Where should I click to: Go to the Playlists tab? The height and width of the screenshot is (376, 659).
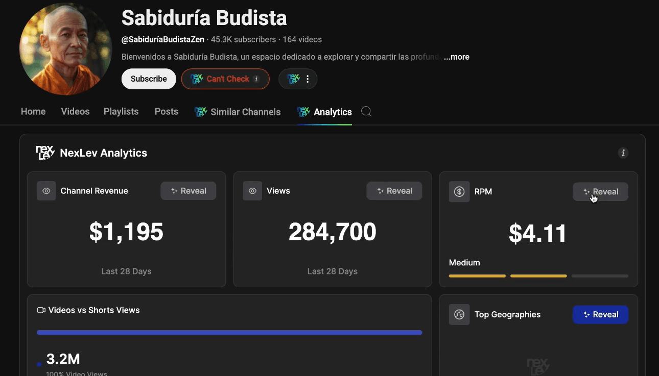[x=121, y=111]
